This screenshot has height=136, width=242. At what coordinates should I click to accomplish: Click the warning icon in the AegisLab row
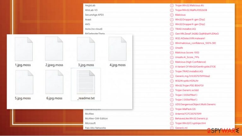click(172, 5)
